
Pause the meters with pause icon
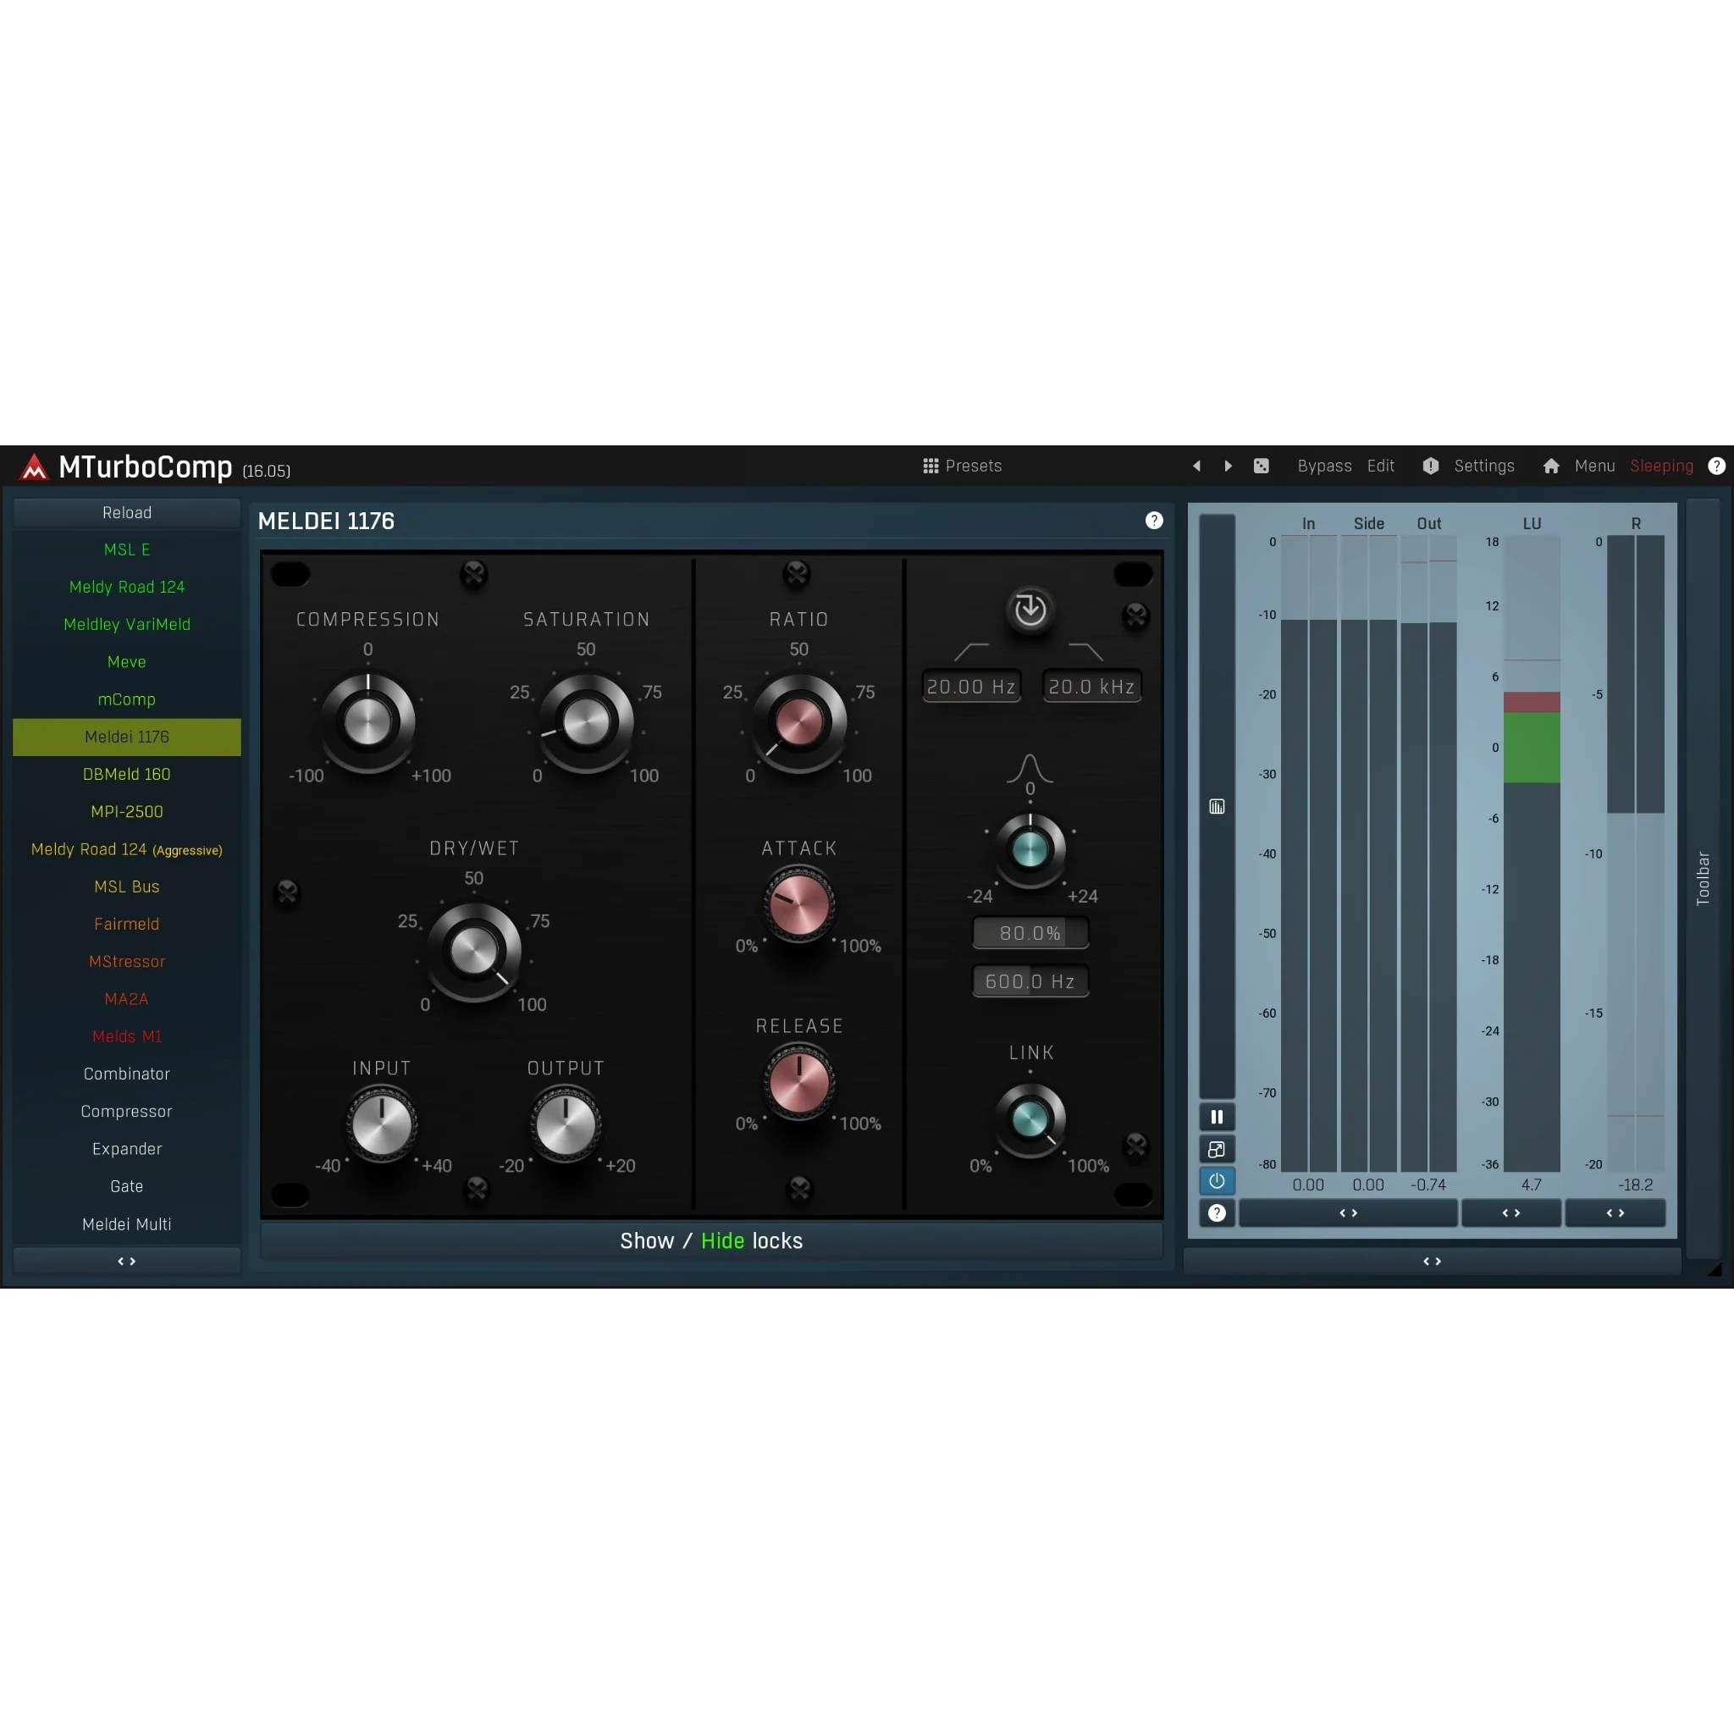(1217, 1117)
